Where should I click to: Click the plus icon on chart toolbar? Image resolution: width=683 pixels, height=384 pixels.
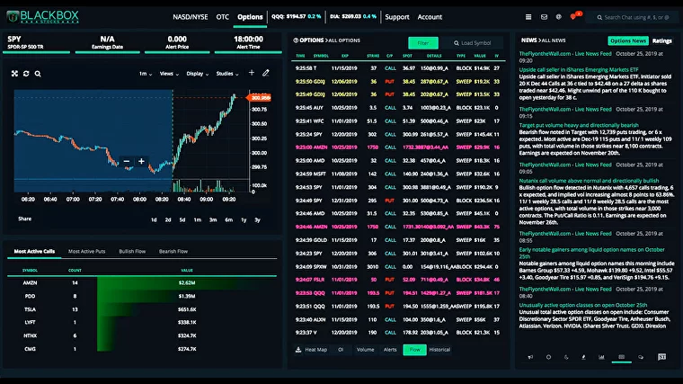click(252, 73)
